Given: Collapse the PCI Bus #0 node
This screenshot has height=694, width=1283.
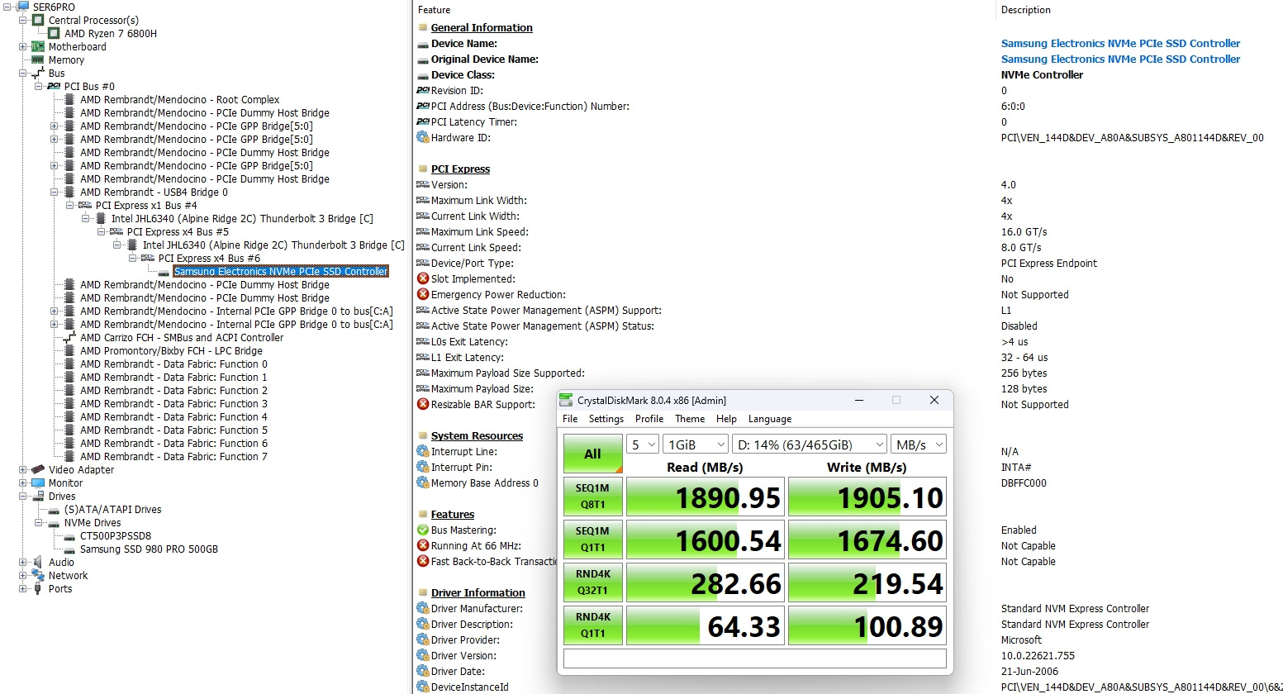Looking at the screenshot, I should click(39, 86).
